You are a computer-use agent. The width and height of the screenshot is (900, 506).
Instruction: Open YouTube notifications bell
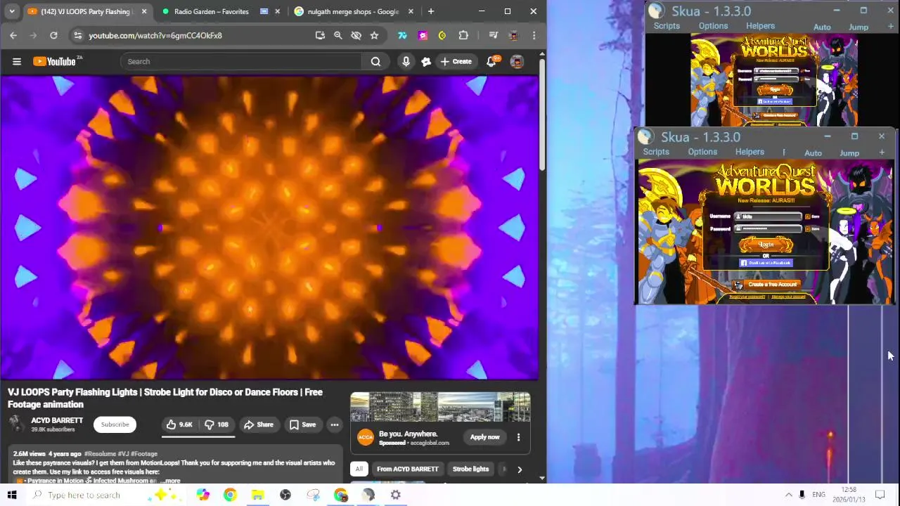[x=491, y=62]
